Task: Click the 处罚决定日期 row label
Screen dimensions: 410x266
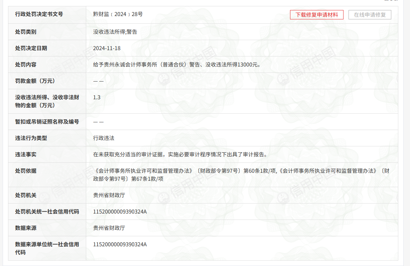Action: (x=31, y=48)
